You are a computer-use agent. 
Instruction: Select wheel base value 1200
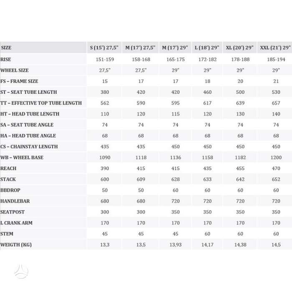[276, 158]
